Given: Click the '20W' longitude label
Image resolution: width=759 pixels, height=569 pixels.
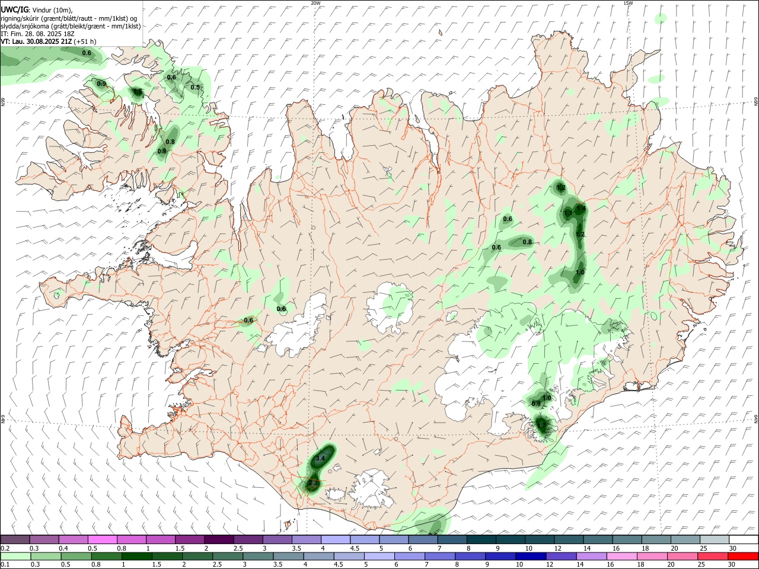Looking at the screenshot, I should point(315,3).
